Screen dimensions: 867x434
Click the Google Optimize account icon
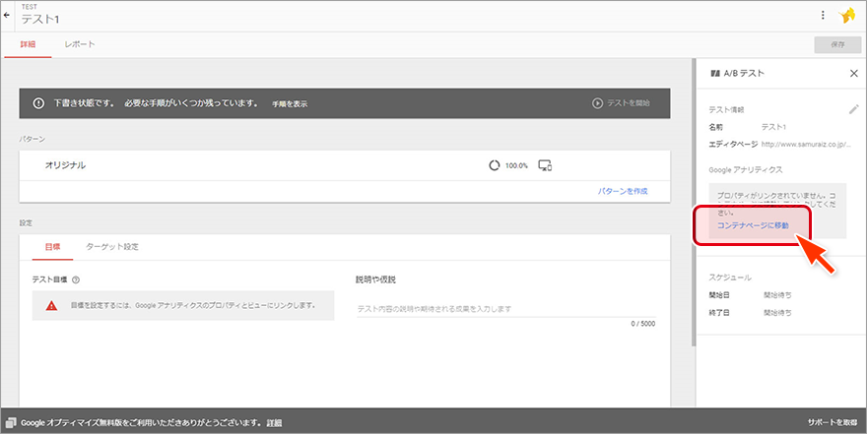847,16
